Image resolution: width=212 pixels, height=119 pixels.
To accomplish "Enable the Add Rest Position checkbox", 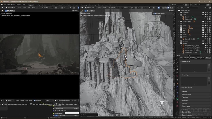I will coord(181,88).
